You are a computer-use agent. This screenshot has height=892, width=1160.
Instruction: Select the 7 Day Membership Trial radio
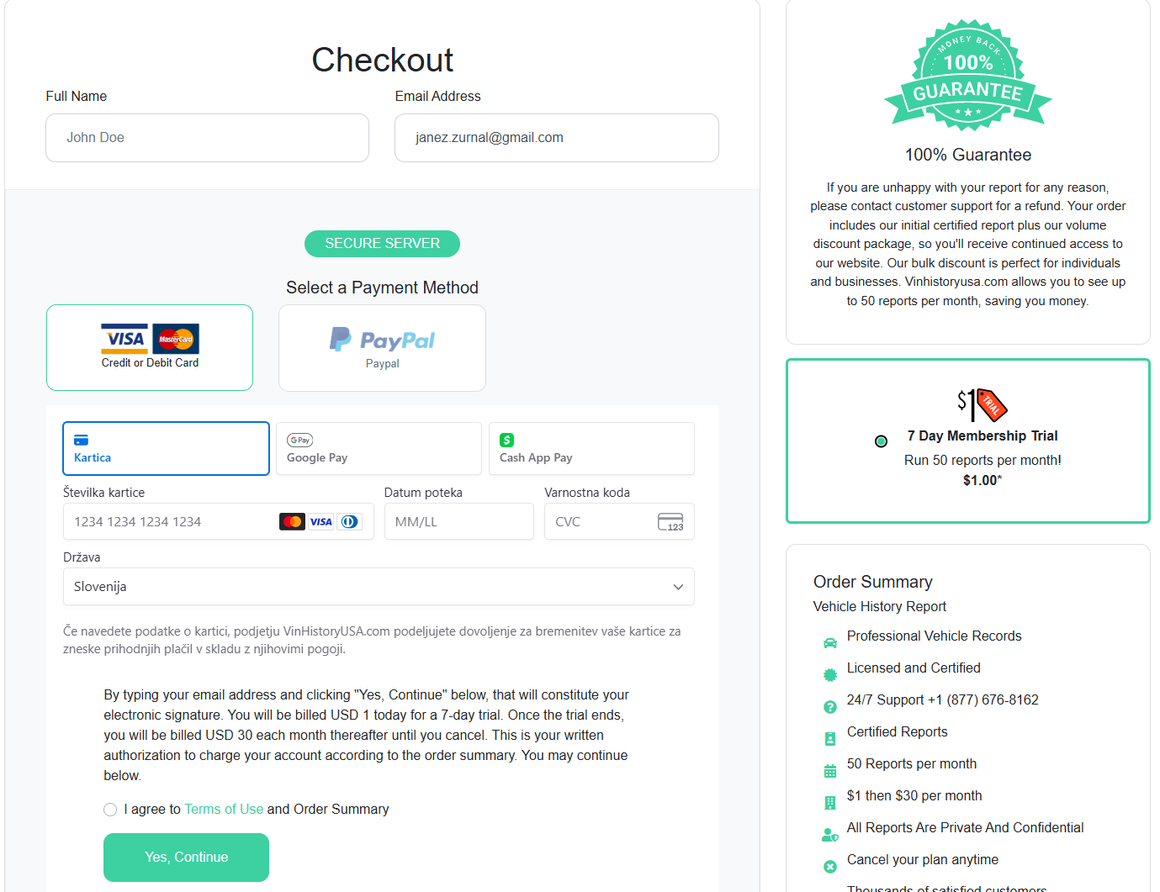(x=881, y=441)
